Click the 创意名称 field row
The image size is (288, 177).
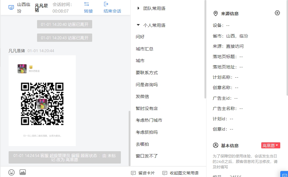click(x=226, y=88)
